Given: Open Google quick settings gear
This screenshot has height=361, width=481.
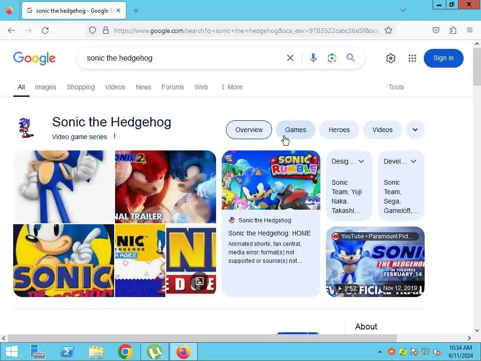Looking at the screenshot, I should [390, 58].
